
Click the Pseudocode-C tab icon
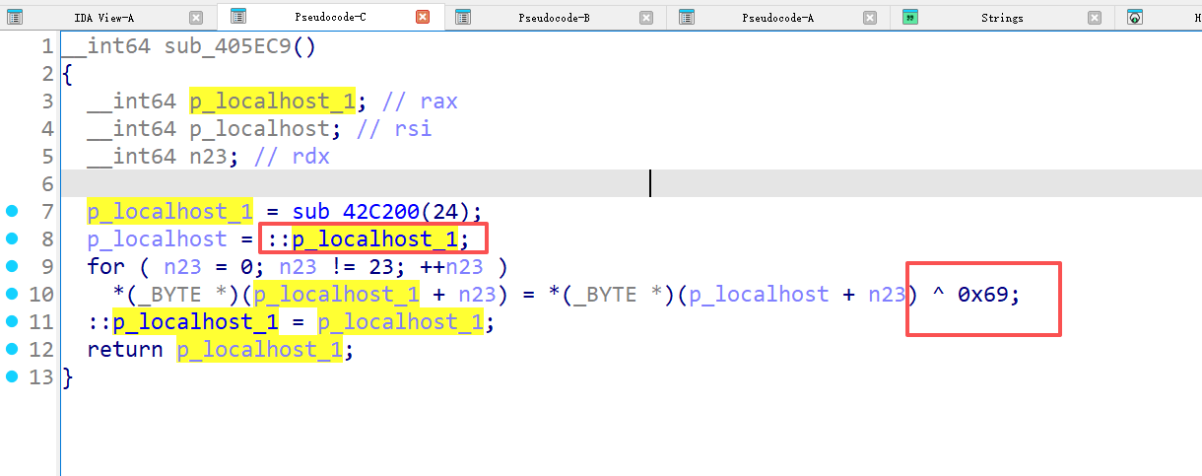[x=237, y=17]
